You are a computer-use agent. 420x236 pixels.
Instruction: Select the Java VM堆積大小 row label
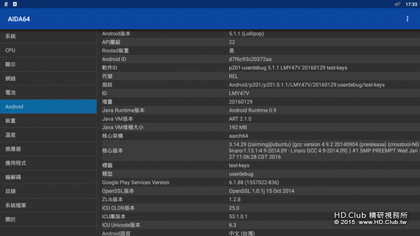tap(123, 127)
